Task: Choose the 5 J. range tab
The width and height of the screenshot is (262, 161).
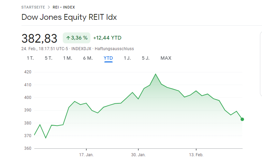Action: (x=146, y=58)
